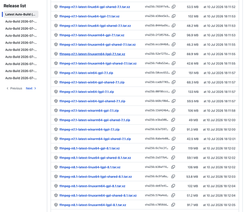Download ffmpeg-n8.1-latest-linuxarm64-gpl-shared-8.1.tar.xz
248x212 pixels.
click(98, 195)
